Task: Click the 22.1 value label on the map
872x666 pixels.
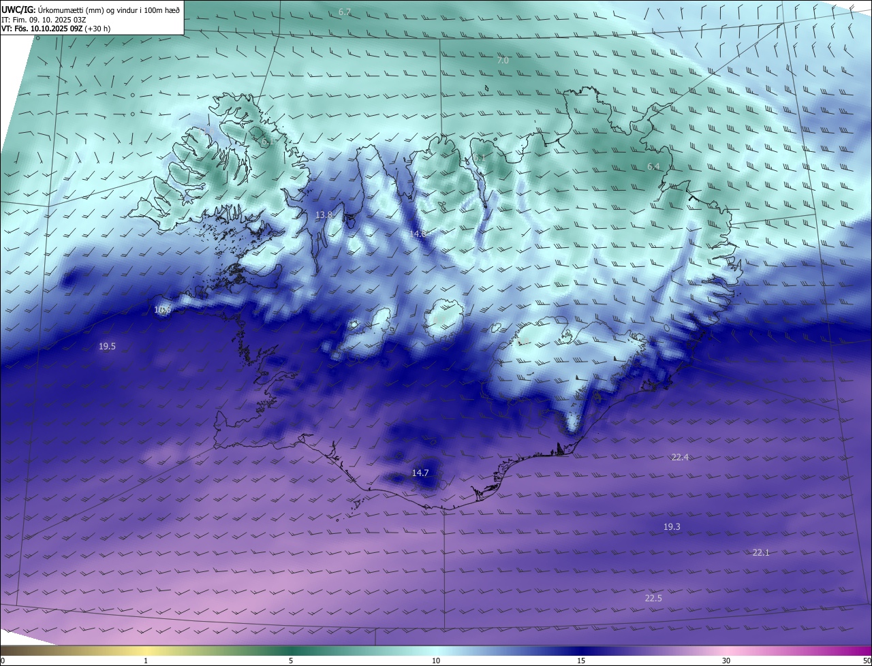Action: click(761, 552)
